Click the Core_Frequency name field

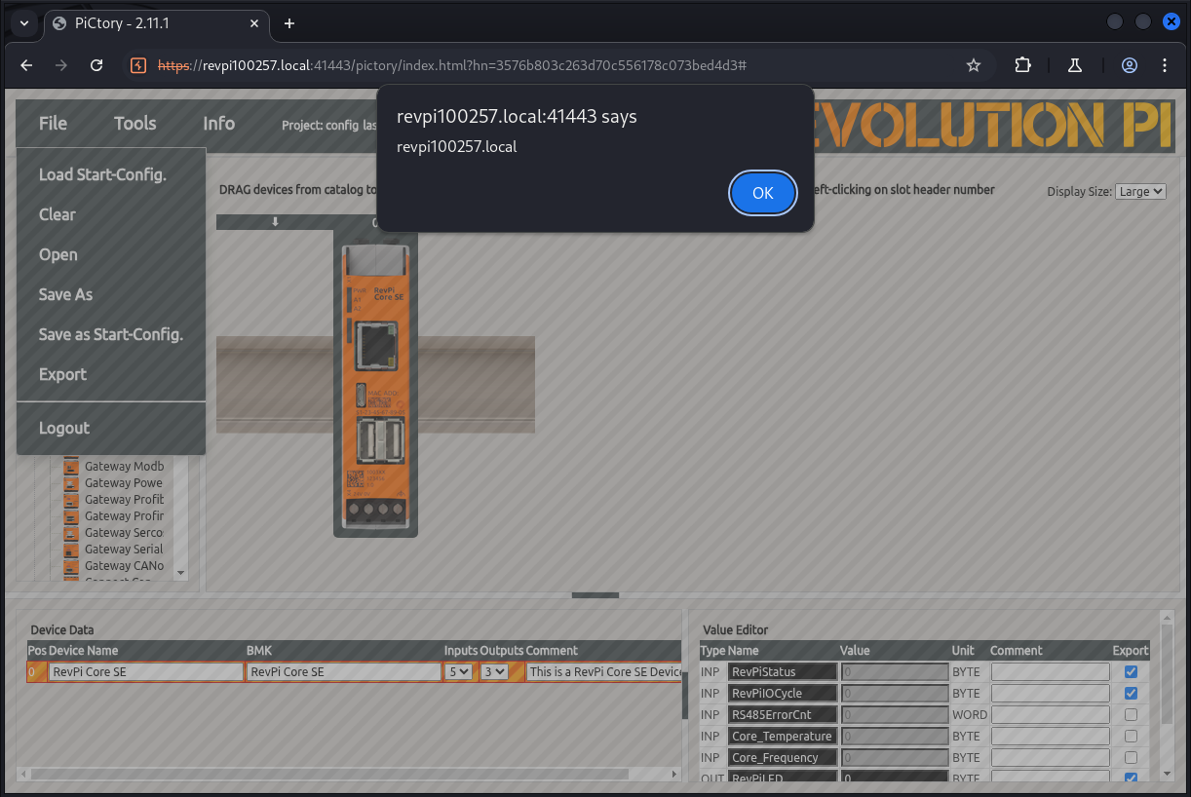[x=783, y=758]
